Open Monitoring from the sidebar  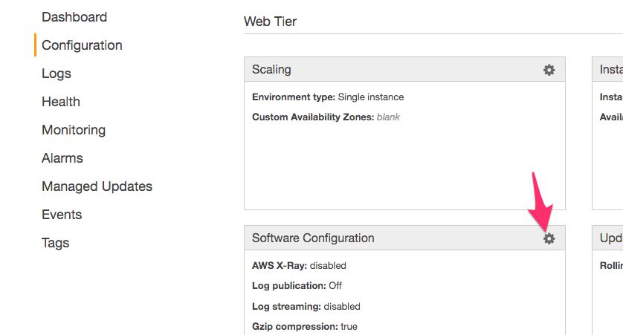click(x=74, y=130)
